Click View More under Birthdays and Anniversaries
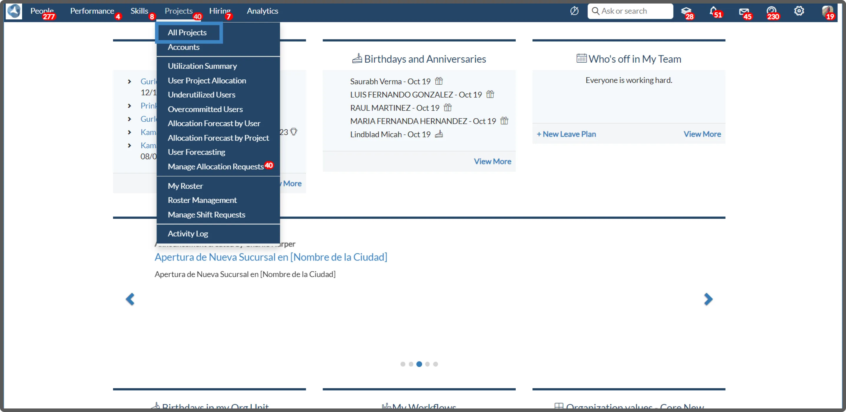This screenshot has height=412, width=846. click(x=492, y=161)
